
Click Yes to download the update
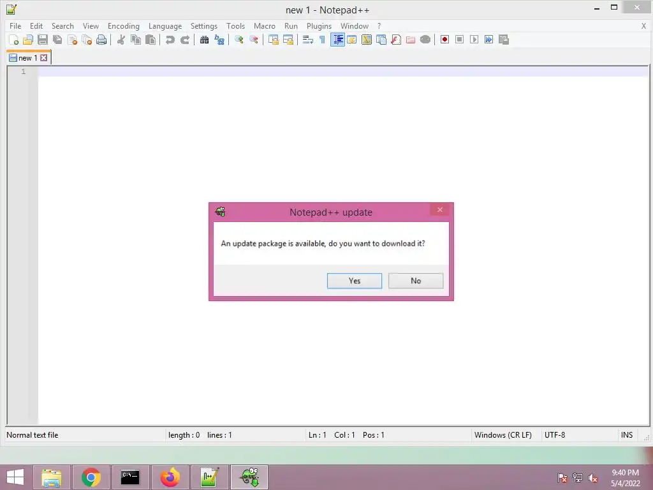(x=355, y=281)
